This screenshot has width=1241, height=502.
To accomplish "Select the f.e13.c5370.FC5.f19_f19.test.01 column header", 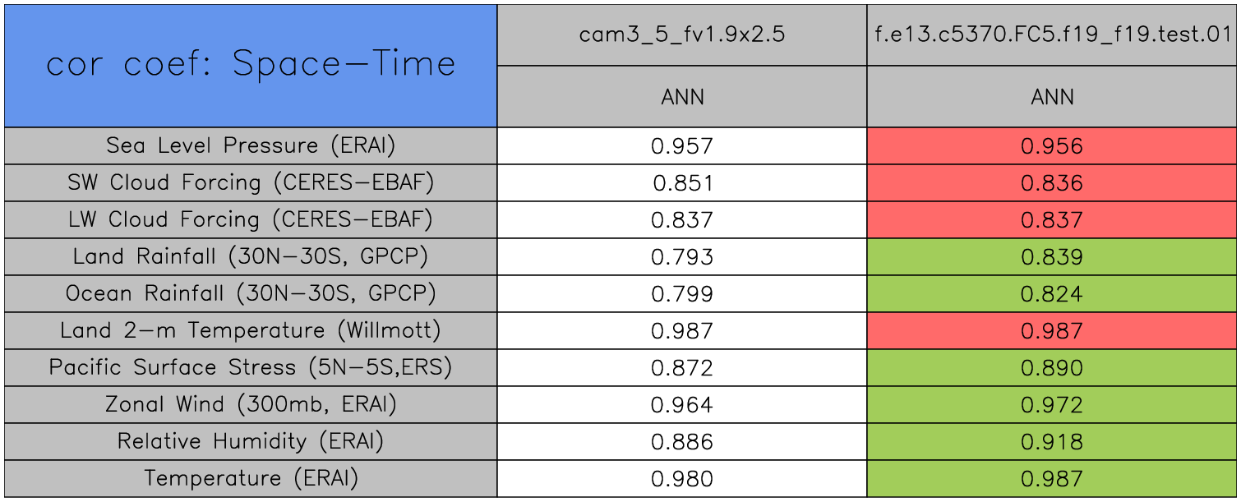I will pyautogui.click(x=1052, y=35).
